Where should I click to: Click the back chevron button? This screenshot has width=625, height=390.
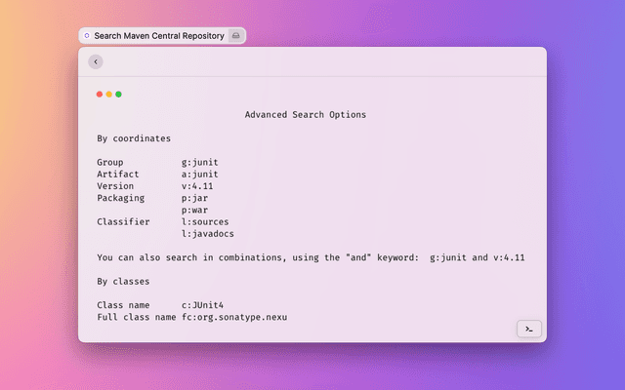95,61
